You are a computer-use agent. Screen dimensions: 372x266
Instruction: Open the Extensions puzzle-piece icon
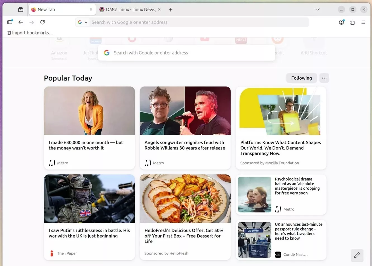click(x=352, y=22)
